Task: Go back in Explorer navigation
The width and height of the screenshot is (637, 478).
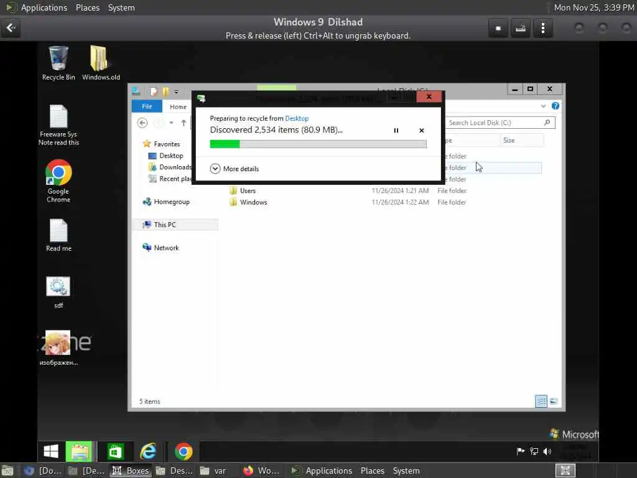Action: [x=142, y=123]
